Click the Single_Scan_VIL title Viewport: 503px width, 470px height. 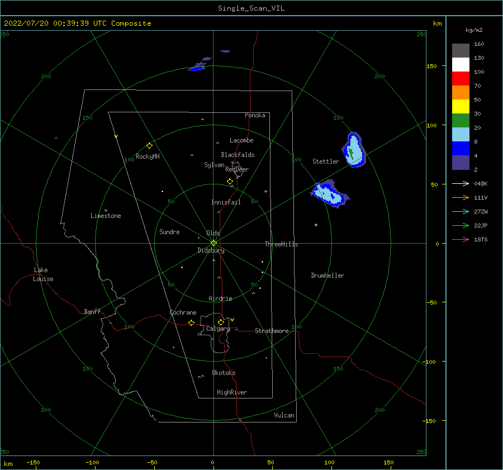point(251,8)
